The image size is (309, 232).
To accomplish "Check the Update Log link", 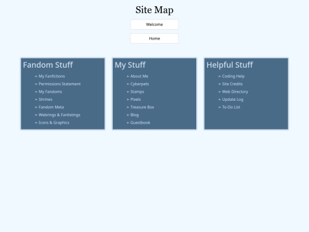I will tap(233, 100).
